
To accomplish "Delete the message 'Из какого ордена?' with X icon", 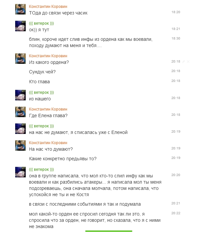I will pos(188,62).
